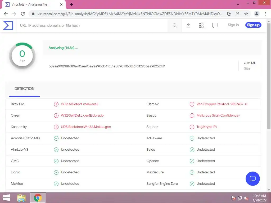Open a new browser tab
271x203 pixels.
[x=71, y=5]
